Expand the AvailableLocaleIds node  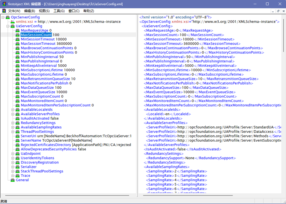13,110
